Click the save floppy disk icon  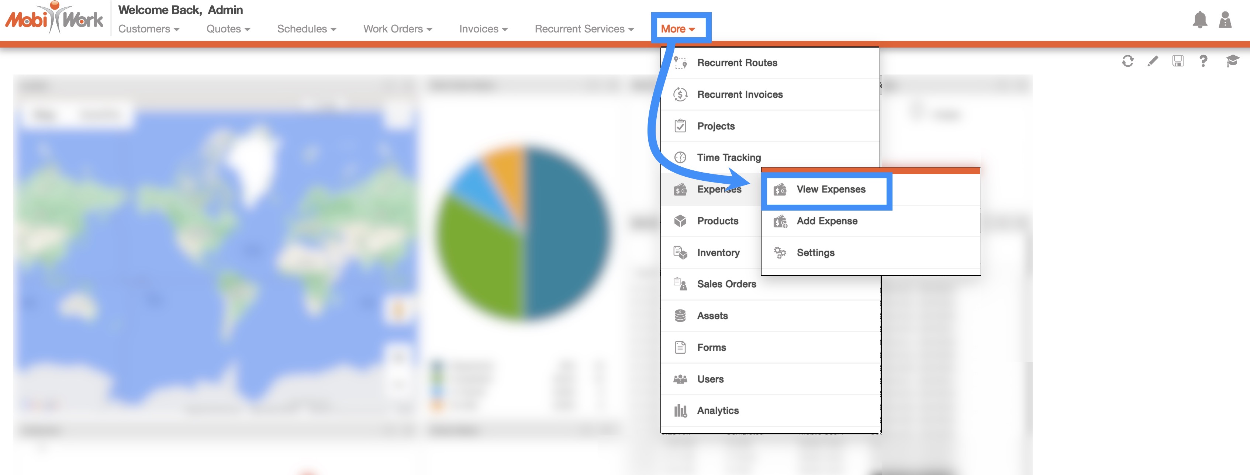[x=1178, y=61]
